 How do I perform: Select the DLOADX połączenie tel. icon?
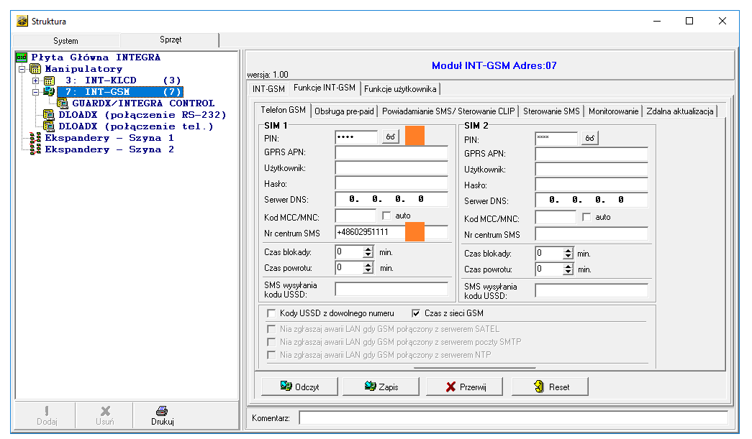pos(49,126)
